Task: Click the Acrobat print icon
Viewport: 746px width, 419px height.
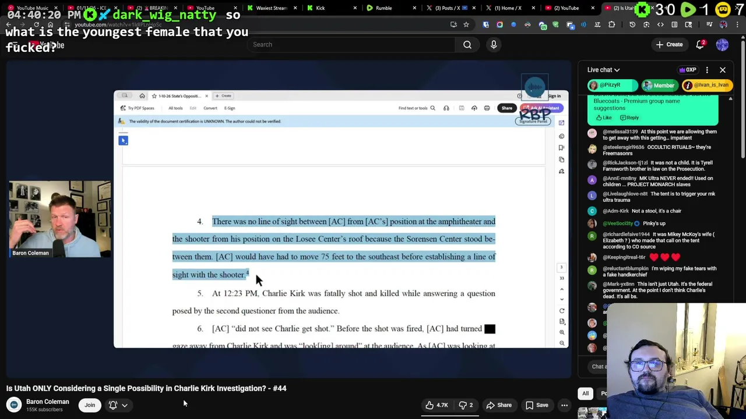Action: [487, 108]
